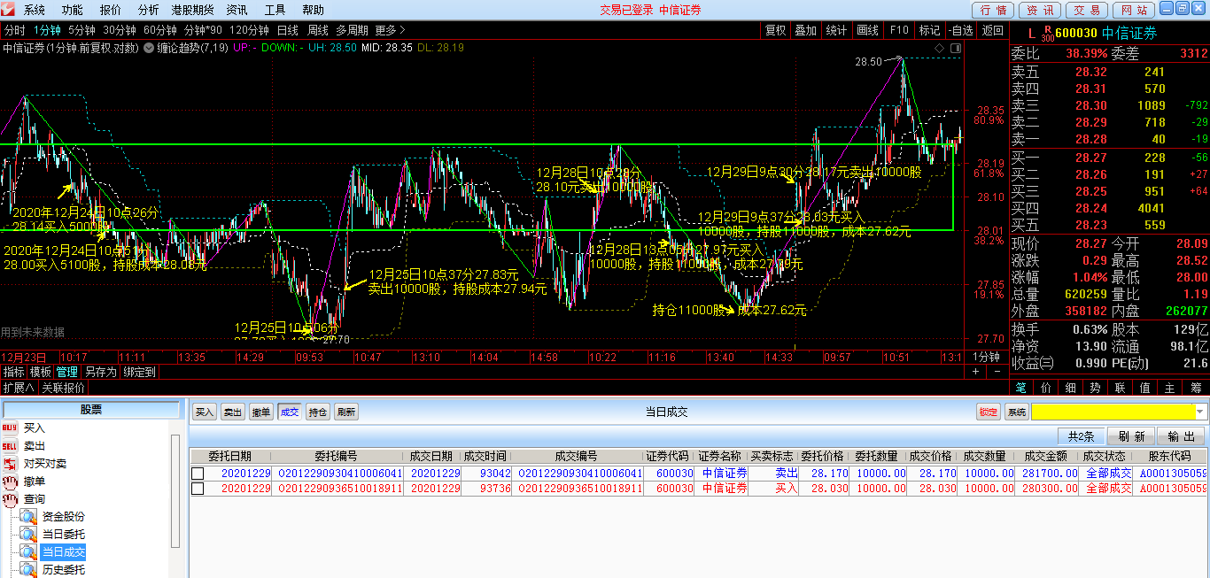
Task: Click 叠加 chart toolbar button
Action: tap(805, 30)
